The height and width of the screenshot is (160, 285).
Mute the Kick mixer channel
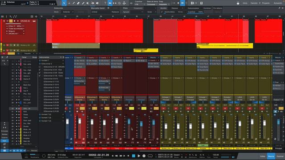90,108
